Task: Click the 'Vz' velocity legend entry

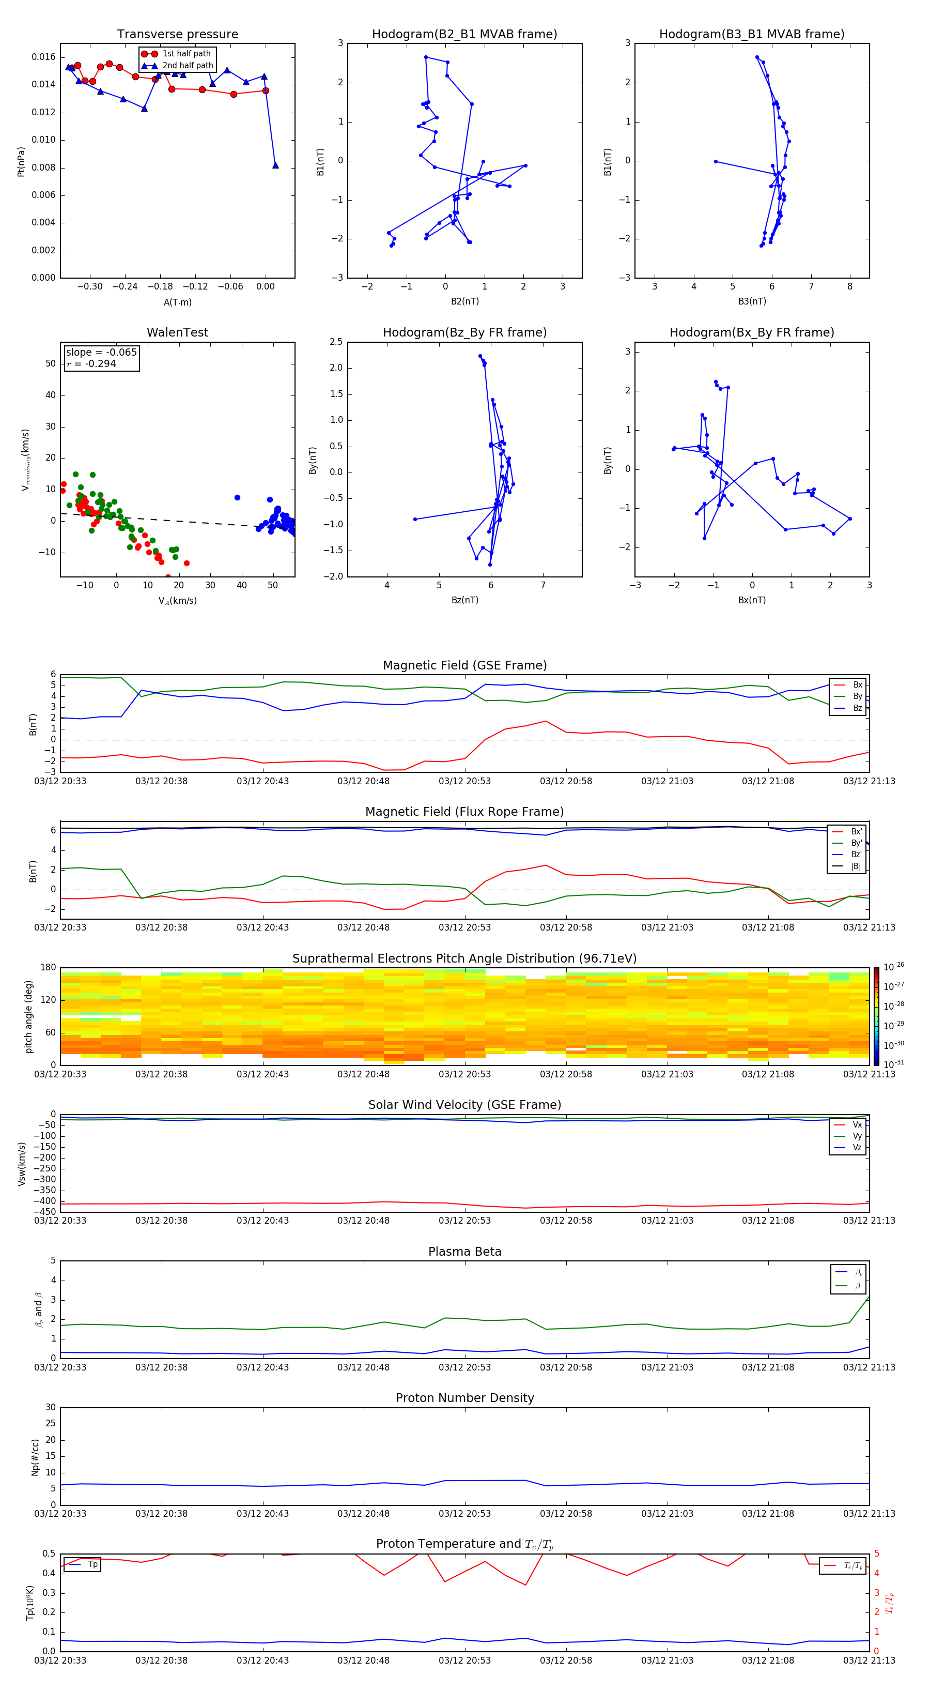Action: click(x=848, y=1147)
